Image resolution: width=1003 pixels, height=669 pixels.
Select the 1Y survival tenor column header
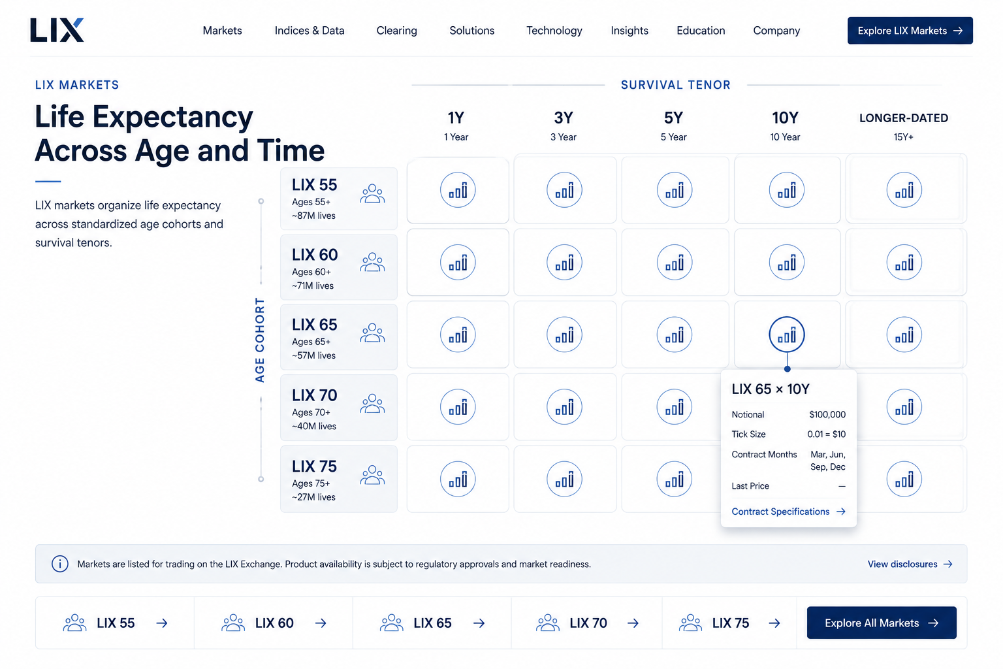[x=456, y=125]
